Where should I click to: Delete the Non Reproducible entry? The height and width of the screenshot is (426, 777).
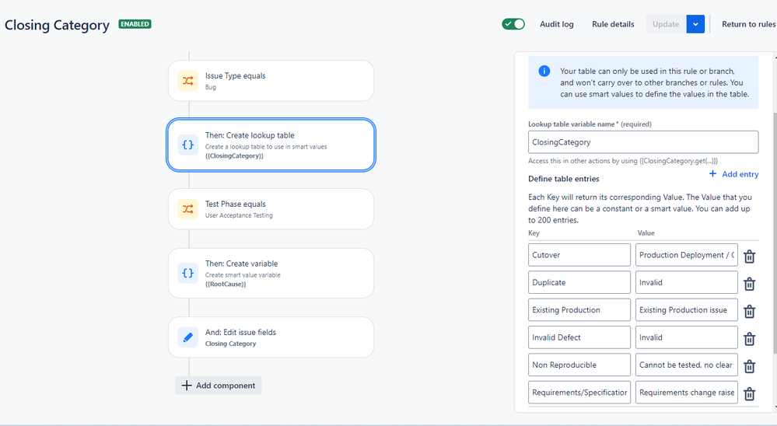749,367
